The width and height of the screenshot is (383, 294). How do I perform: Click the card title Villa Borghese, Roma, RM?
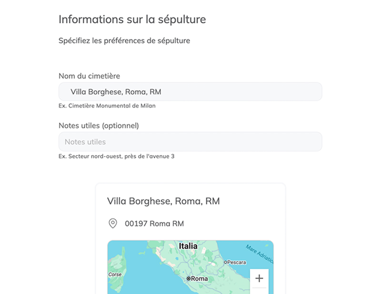[x=163, y=201]
